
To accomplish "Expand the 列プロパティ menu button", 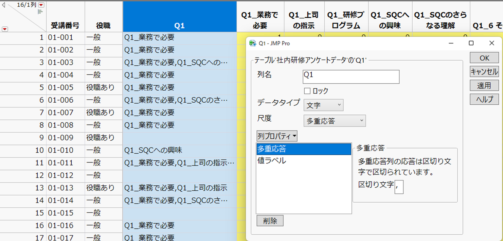I will (x=277, y=136).
